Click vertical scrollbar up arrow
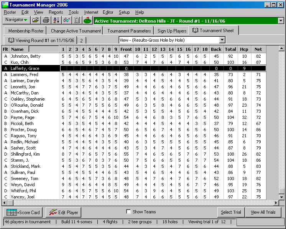Viewport: 286px width, 229px height. tap(281, 49)
